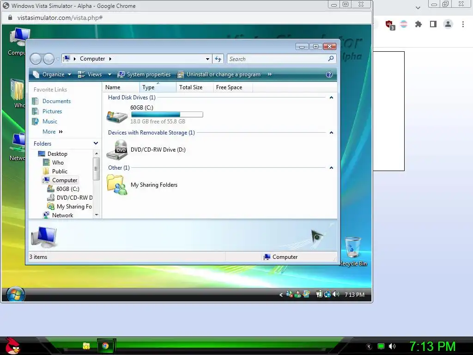This screenshot has height=355, width=473.
Task: Click host taskbar speaker icon
Action: tap(392, 346)
